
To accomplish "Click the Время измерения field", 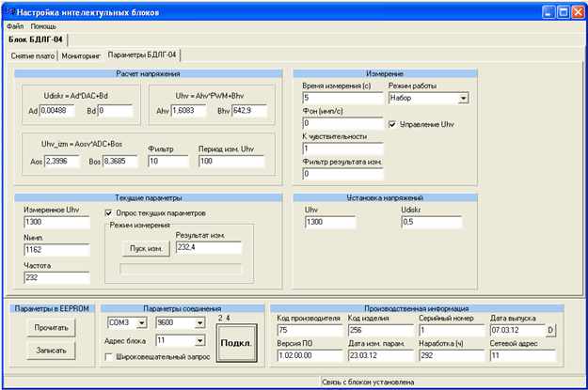I will click(x=342, y=98).
